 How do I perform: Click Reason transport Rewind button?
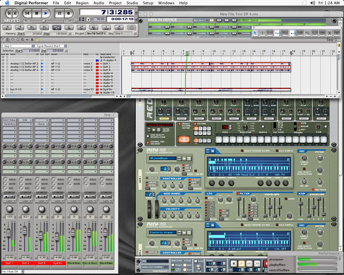249,263
